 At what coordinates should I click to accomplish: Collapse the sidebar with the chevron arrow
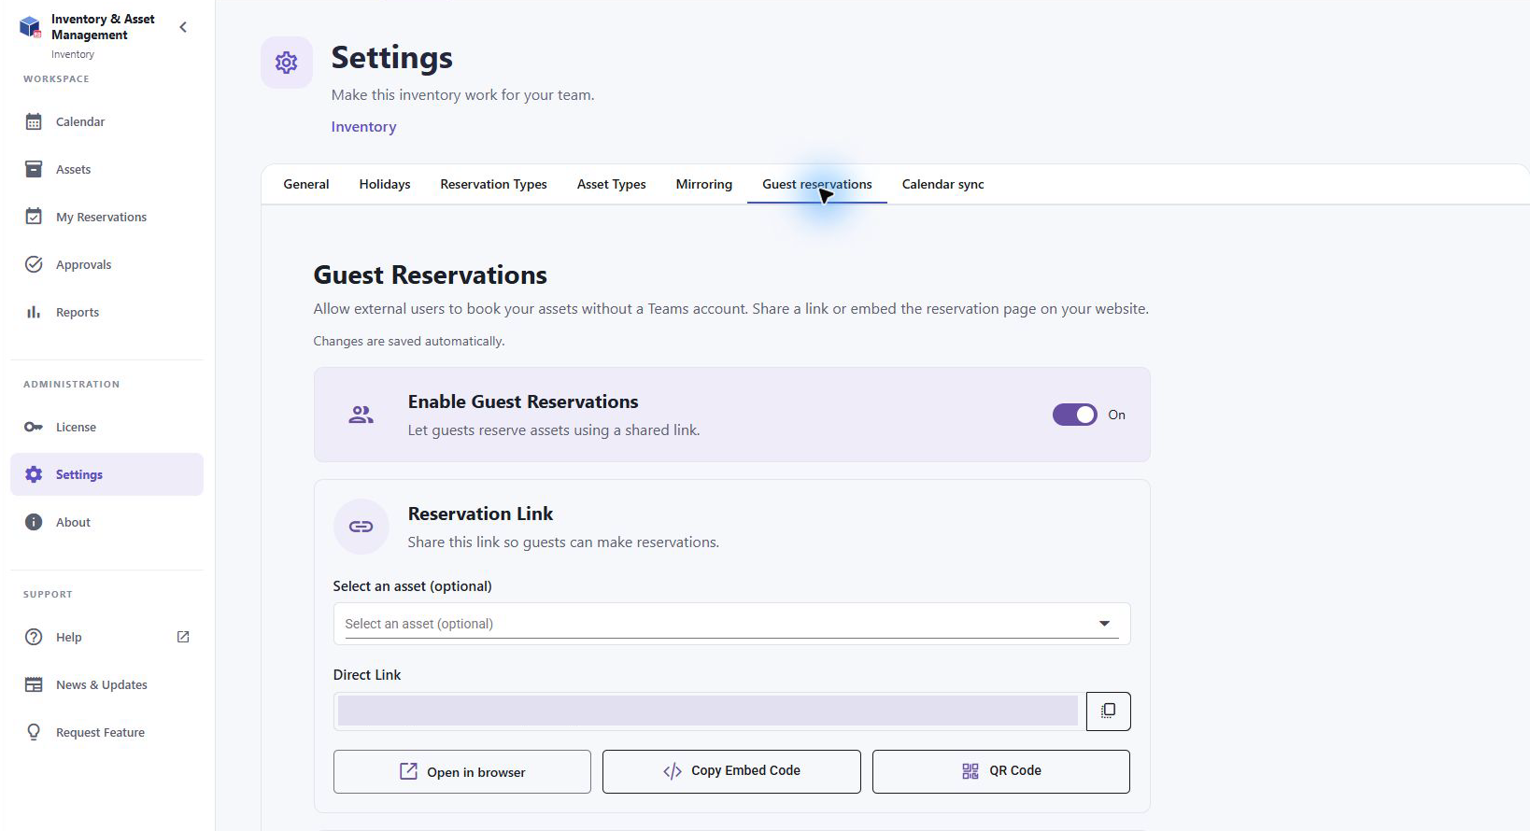pos(183,27)
